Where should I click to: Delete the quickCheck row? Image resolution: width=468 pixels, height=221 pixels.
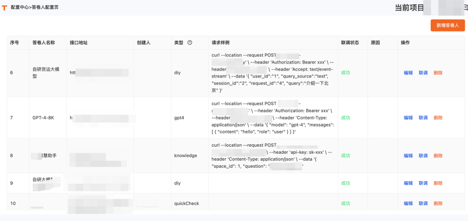point(438,203)
